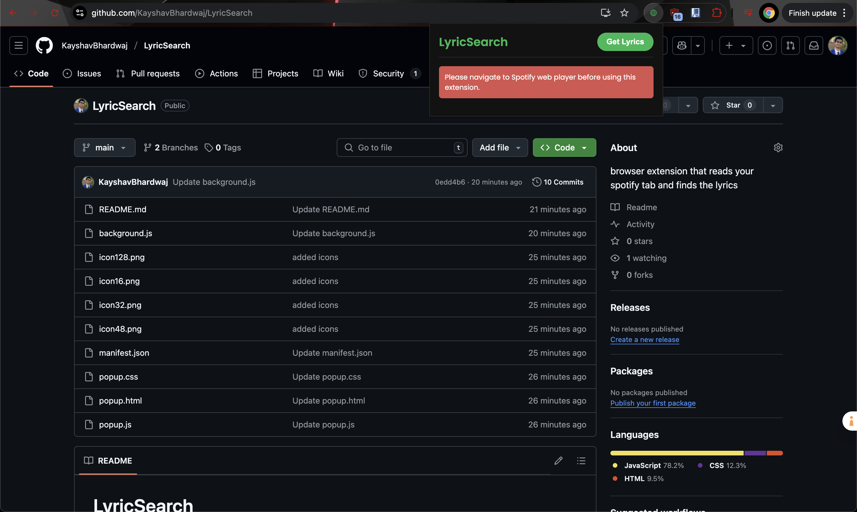
Task: Edit README with pencil icon
Action: tap(558, 461)
